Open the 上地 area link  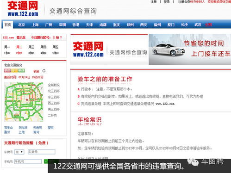pos(22,132)
